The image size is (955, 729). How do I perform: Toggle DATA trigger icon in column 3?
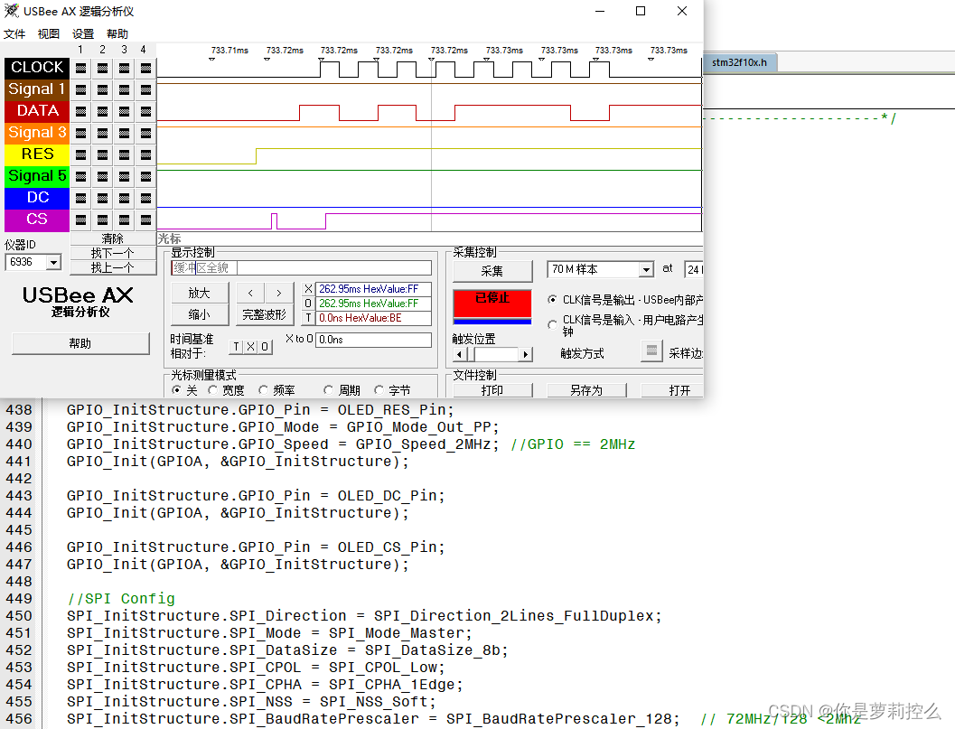click(x=125, y=111)
